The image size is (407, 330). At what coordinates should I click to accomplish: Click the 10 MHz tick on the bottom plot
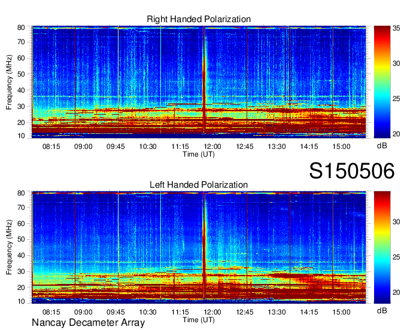[x=21, y=301]
